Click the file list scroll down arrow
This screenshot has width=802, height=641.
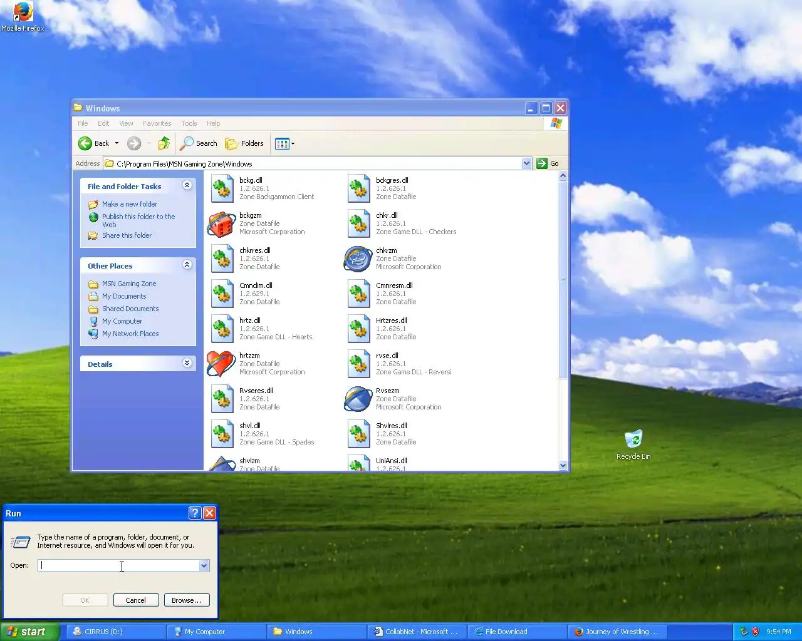click(563, 465)
